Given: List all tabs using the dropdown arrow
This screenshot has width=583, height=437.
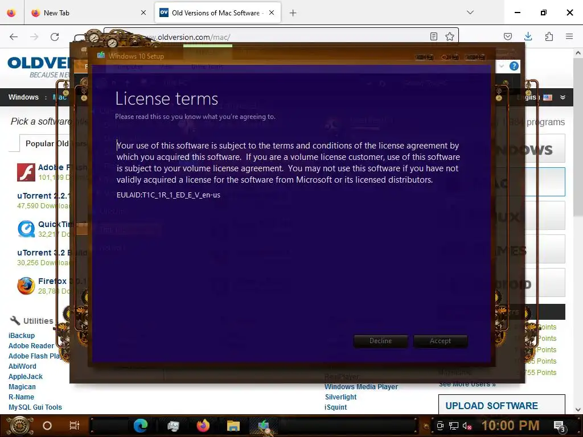Looking at the screenshot, I should tap(470, 13).
